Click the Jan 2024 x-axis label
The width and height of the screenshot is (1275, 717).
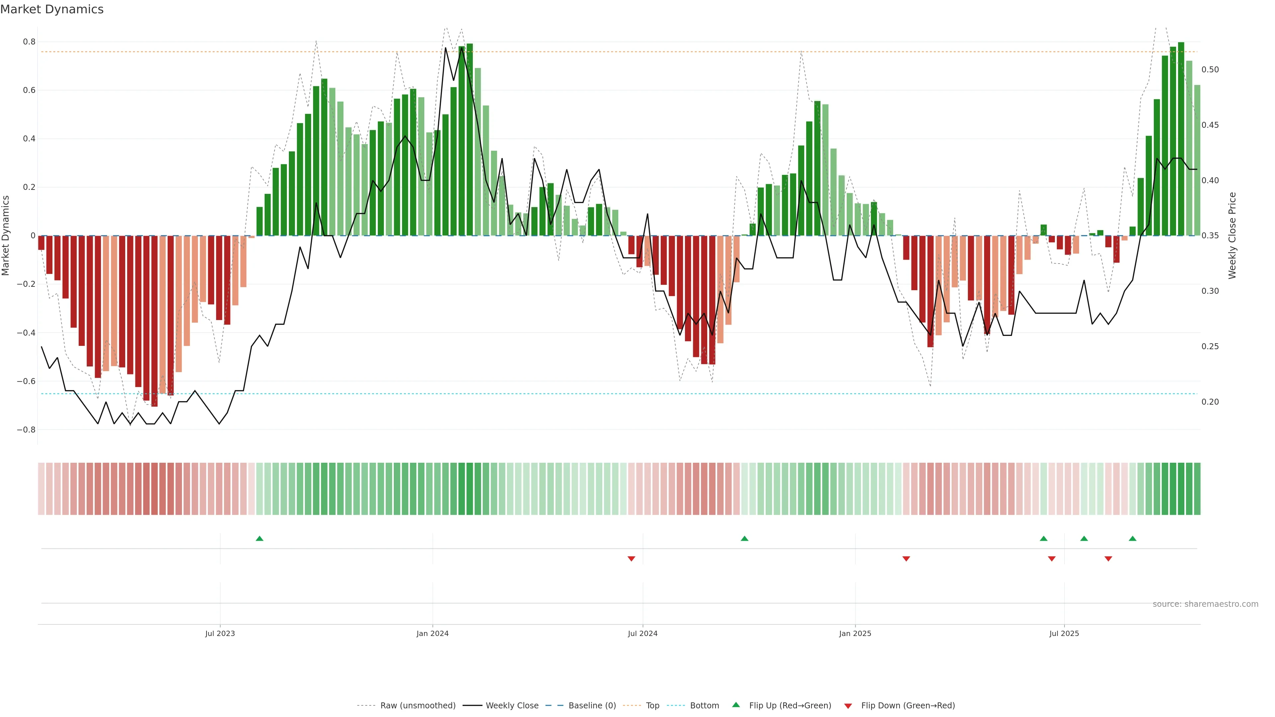click(432, 633)
